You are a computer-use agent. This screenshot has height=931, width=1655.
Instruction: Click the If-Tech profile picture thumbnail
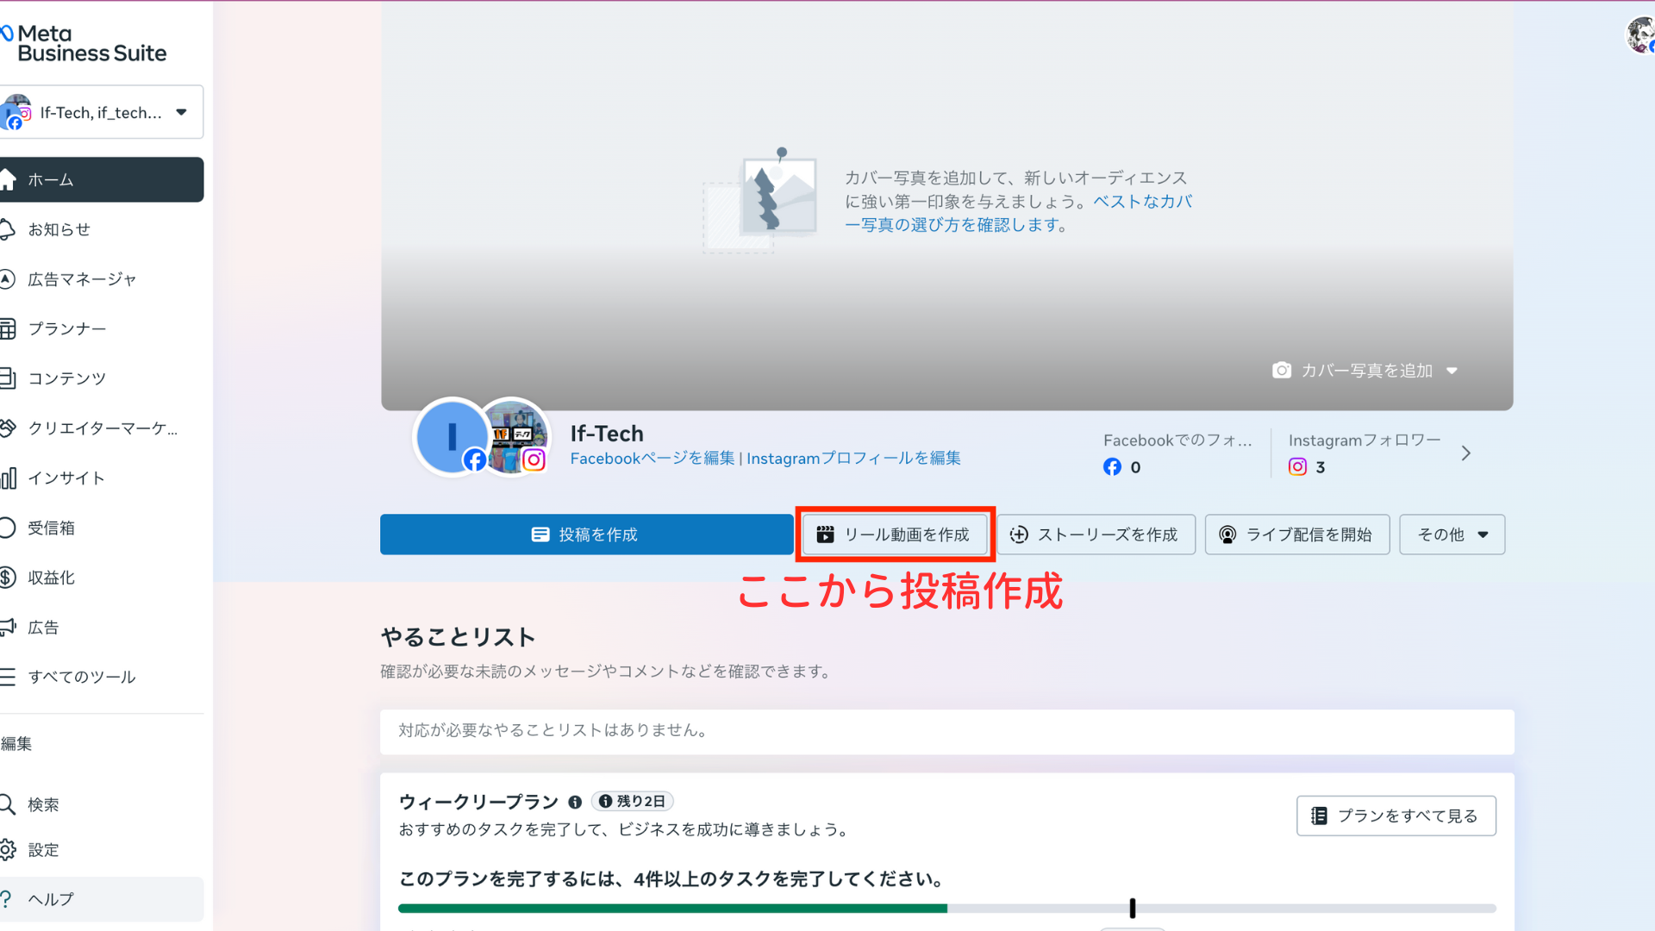pos(451,437)
